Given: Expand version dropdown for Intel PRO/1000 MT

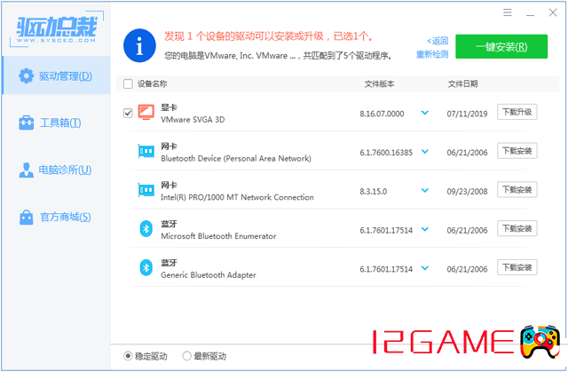Looking at the screenshot, I should click(x=425, y=190).
